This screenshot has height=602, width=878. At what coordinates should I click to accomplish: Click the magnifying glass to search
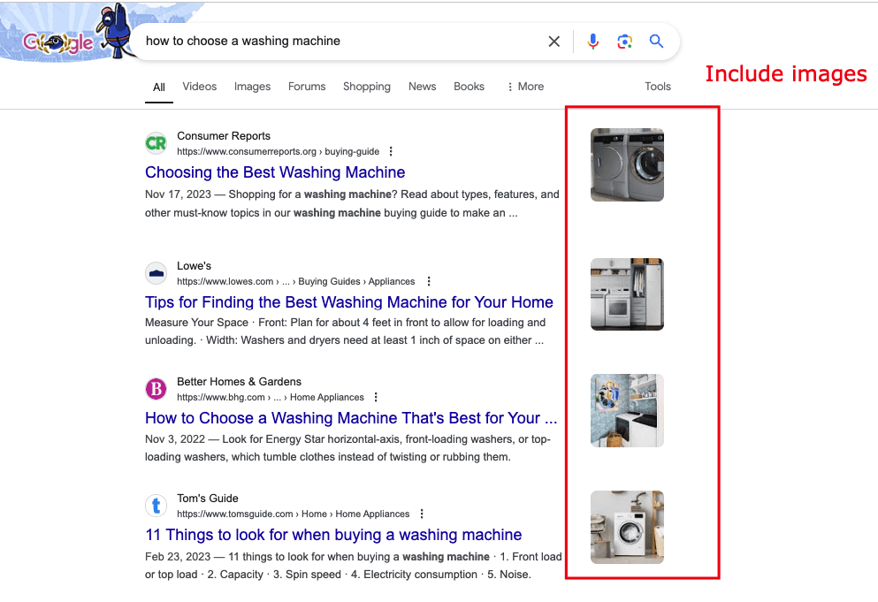[x=656, y=41]
